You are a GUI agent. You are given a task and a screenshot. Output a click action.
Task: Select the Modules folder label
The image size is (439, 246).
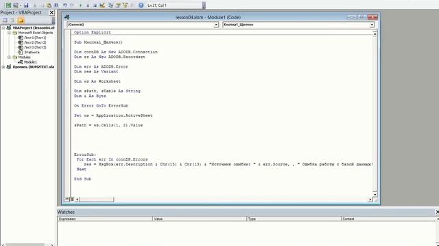pos(25,57)
